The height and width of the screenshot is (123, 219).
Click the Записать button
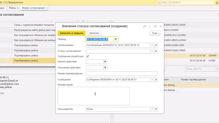tap(94, 33)
